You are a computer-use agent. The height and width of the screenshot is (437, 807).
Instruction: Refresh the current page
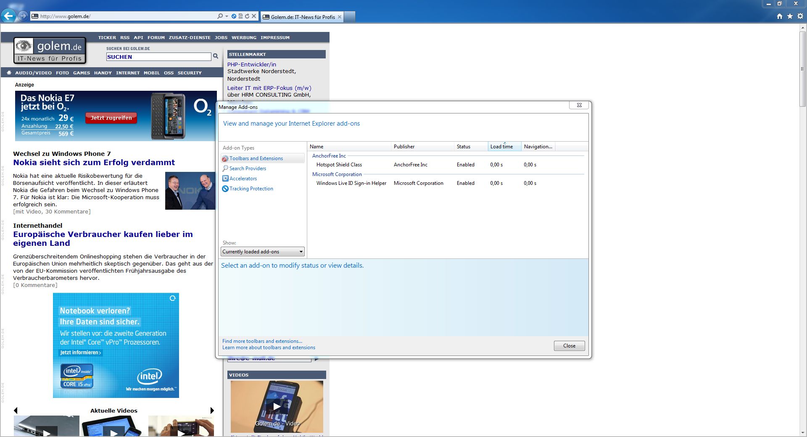(248, 16)
